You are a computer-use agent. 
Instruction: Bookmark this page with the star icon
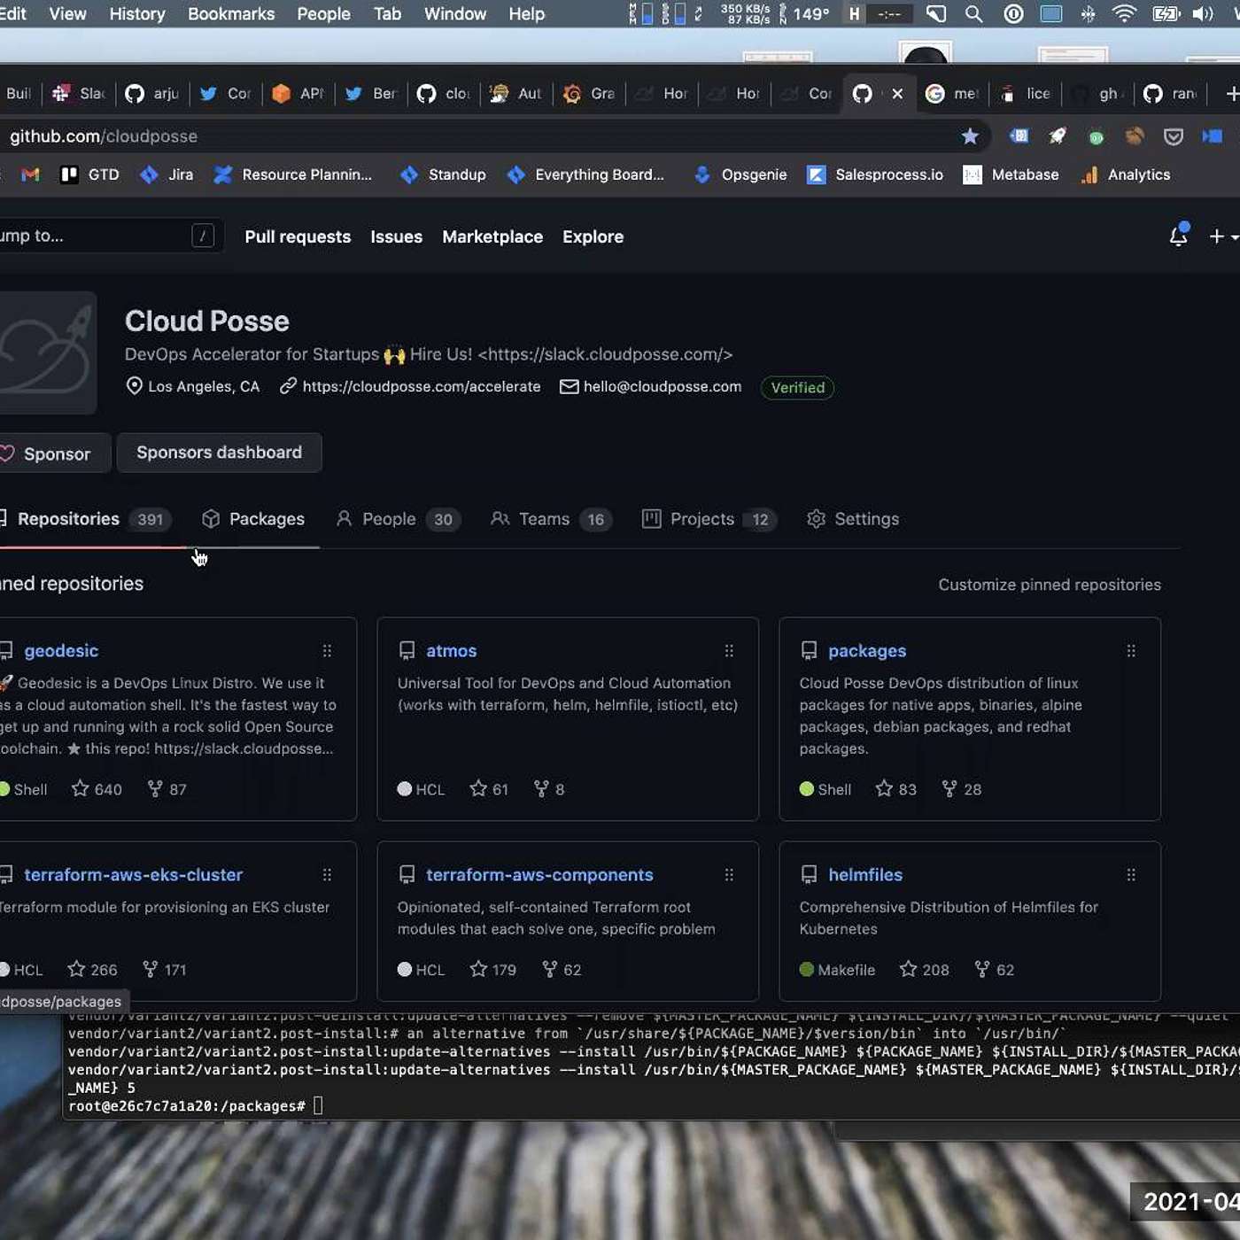click(x=970, y=136)
